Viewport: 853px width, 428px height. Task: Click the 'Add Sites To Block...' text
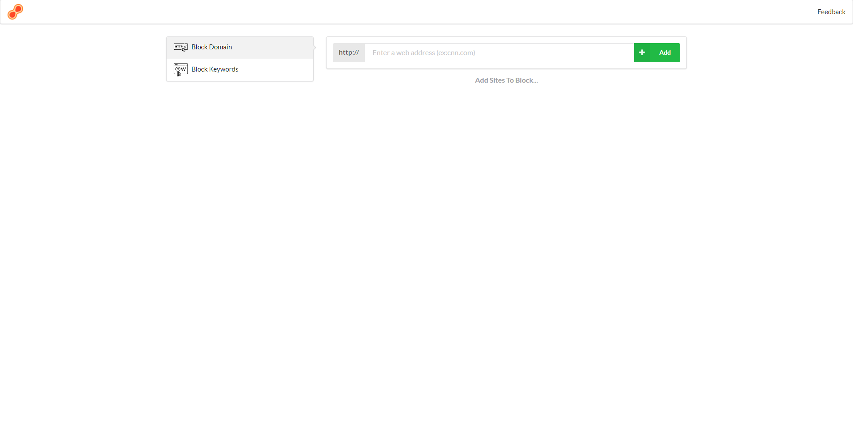coord(506,80)
